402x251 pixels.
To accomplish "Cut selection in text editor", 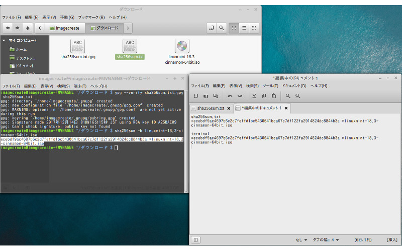I will point(254,96).
